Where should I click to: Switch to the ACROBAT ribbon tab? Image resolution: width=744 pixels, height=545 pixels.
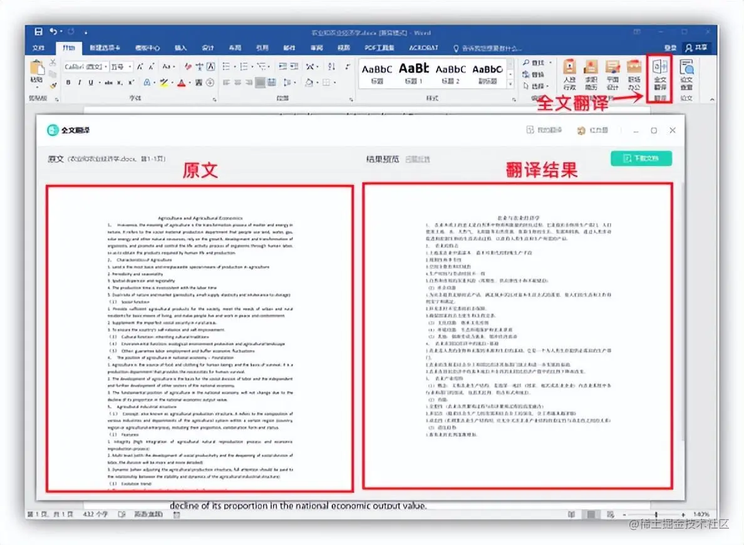click(423, 48)
